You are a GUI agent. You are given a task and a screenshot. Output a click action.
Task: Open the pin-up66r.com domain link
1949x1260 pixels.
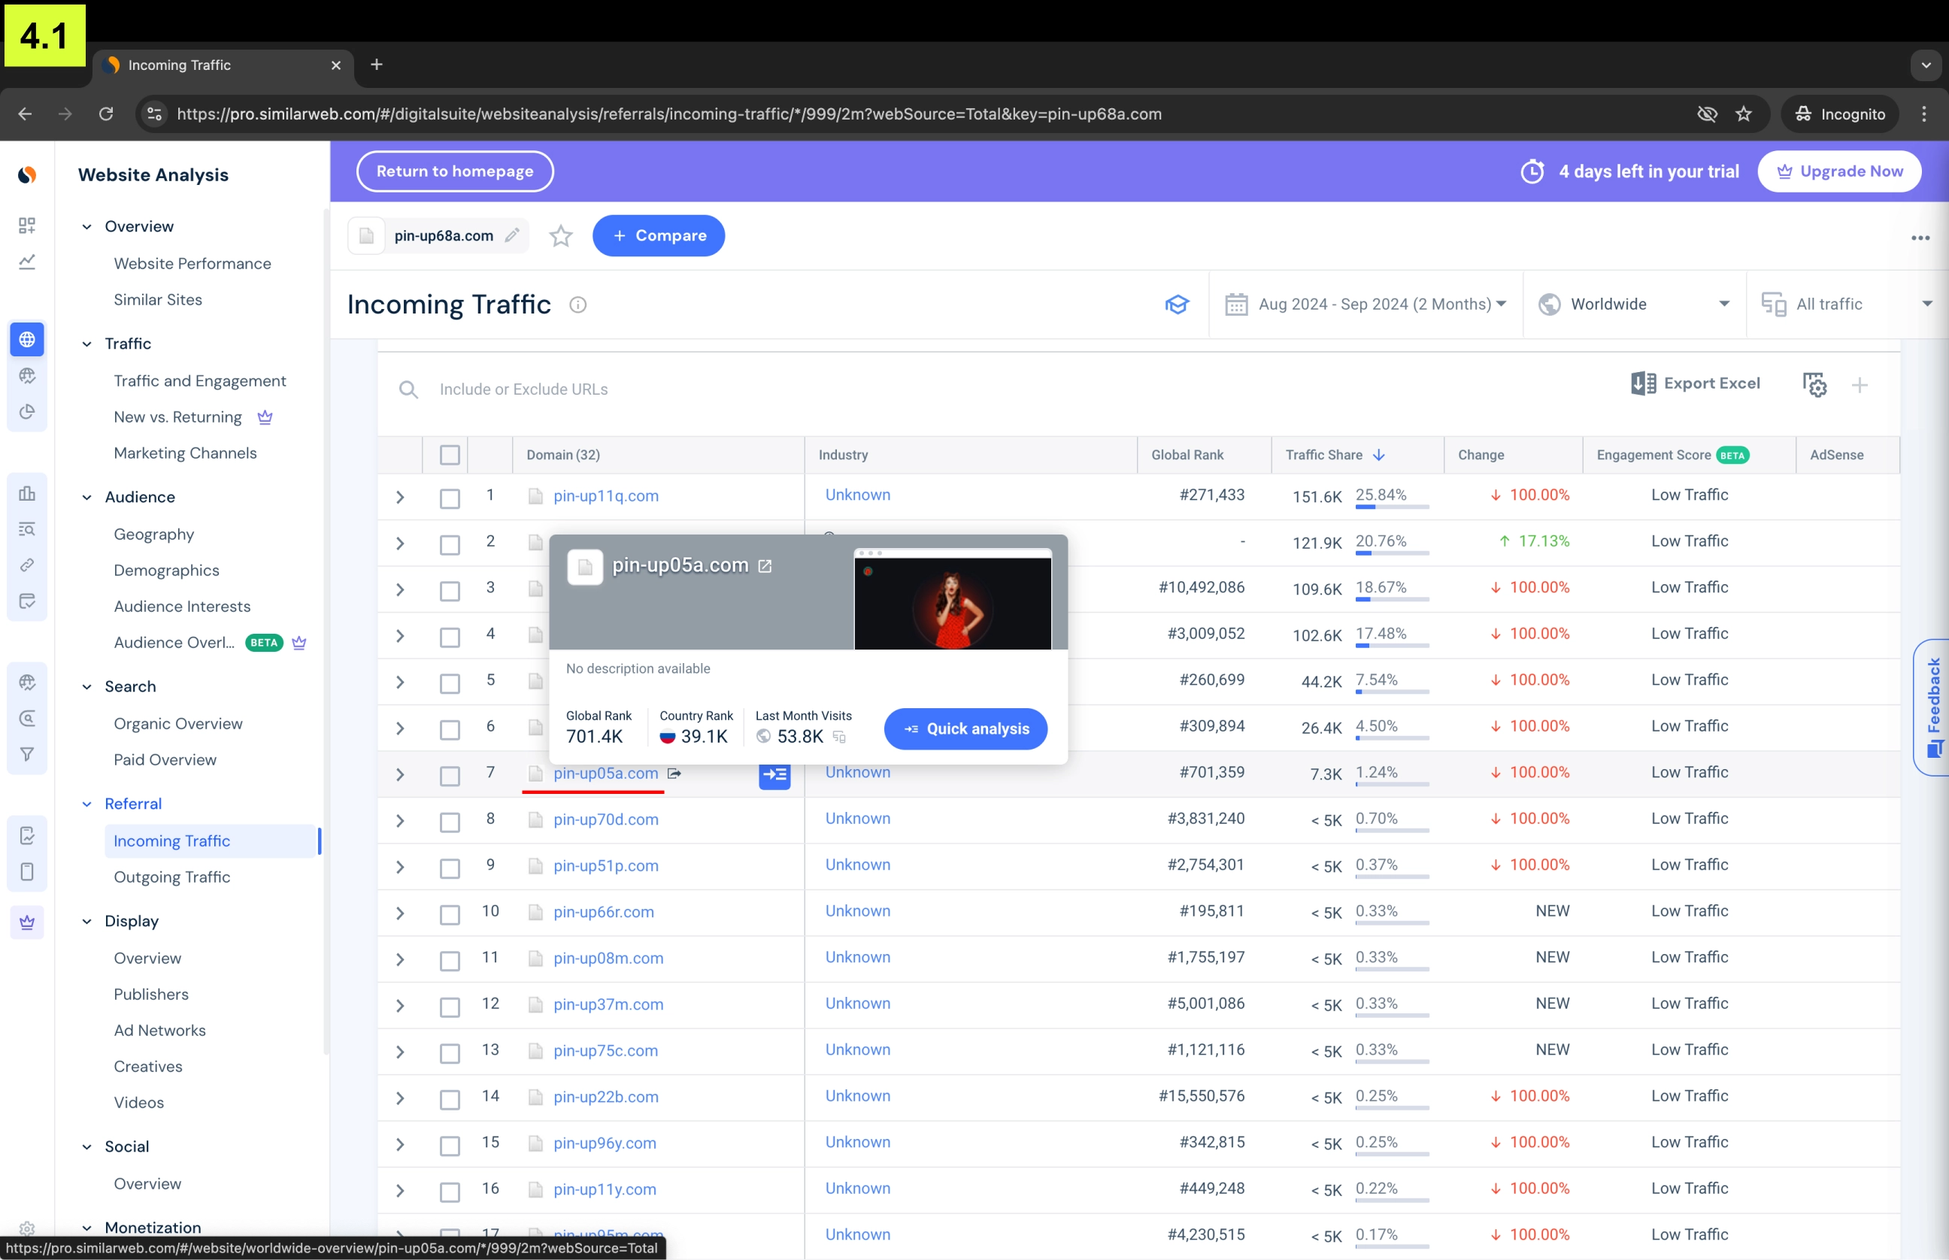pyautogui.click(x=603, y=911)
